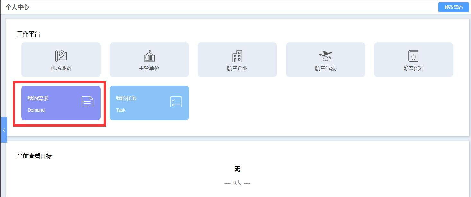
Task: Click the 我的需求 title text
Action: coord(38,98)
